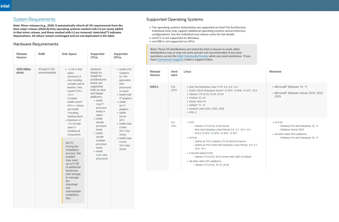
Task: Click the 'Crescent Island (CRI):' entry
Action: (x=201, y=153)
